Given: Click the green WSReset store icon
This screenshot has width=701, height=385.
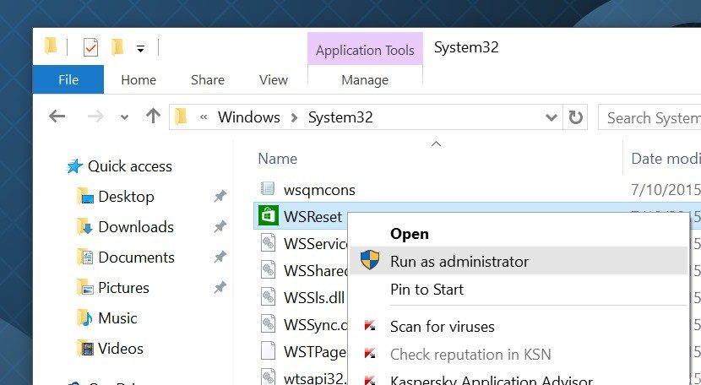Looking at the screenshot, I should pyautogui.click(x=268, y=216).
